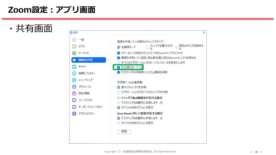Screen dimensions: 276x155
Task: Switch to チャット settings tab
Action: coord(89,67)
